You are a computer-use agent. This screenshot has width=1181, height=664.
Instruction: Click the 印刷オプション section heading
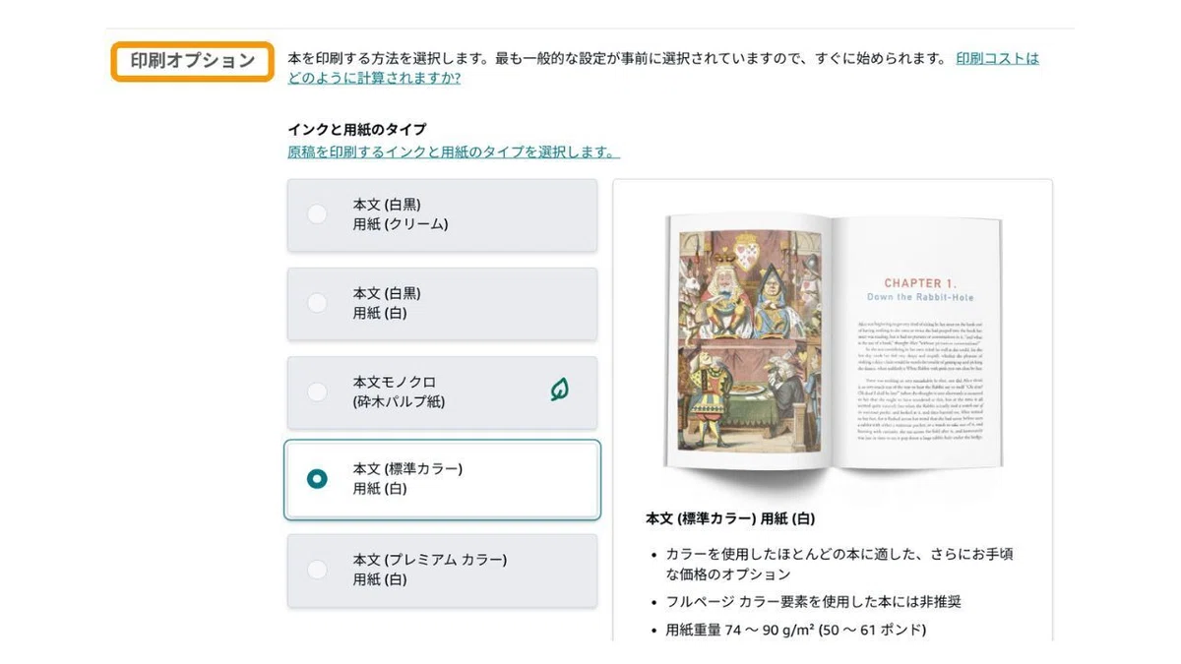pos(192,61)
